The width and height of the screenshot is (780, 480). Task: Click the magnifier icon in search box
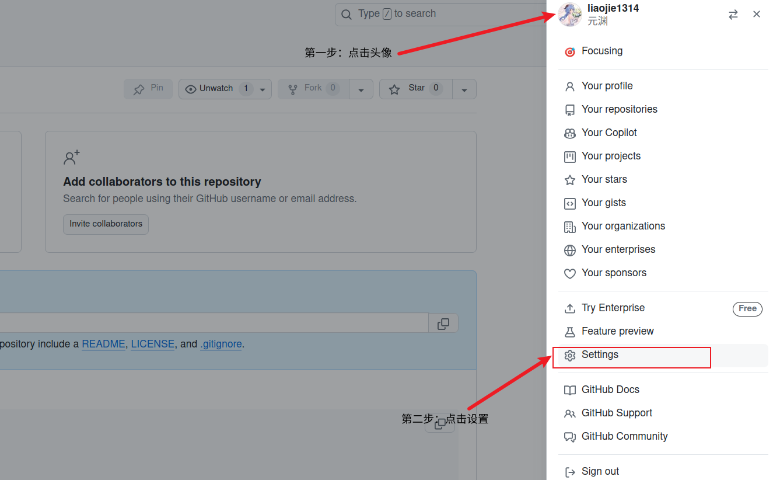pos(347,14)
